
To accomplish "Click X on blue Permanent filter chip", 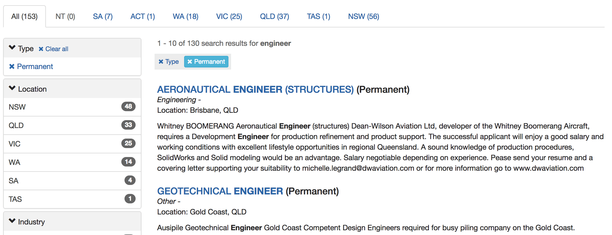I will coord(190,62).
